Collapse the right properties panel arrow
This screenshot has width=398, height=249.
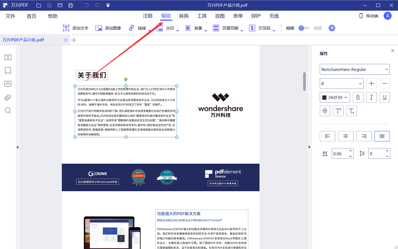pos(309,147)
